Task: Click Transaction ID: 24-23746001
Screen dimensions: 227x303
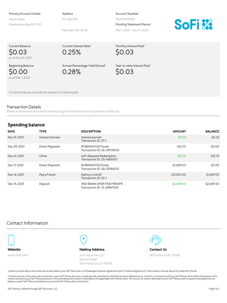Action: 100,169
